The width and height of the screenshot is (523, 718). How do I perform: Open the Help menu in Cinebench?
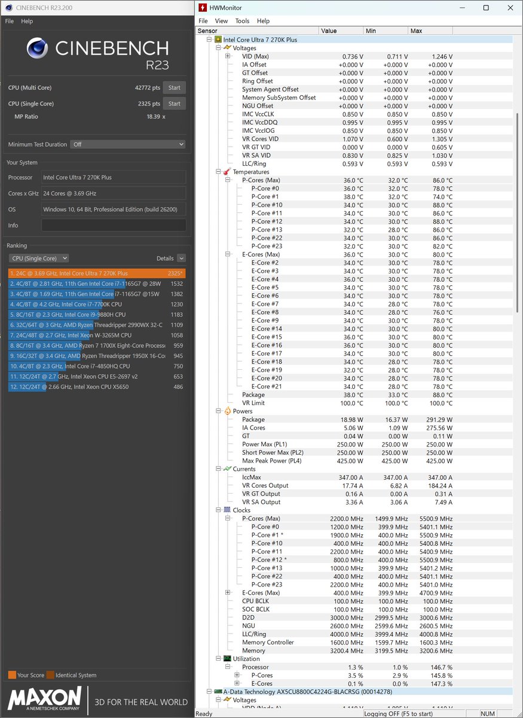click(27, 21)
